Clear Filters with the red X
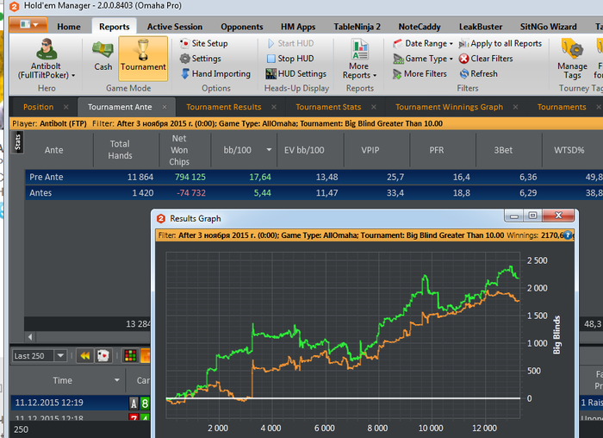 tap(486, 59)
